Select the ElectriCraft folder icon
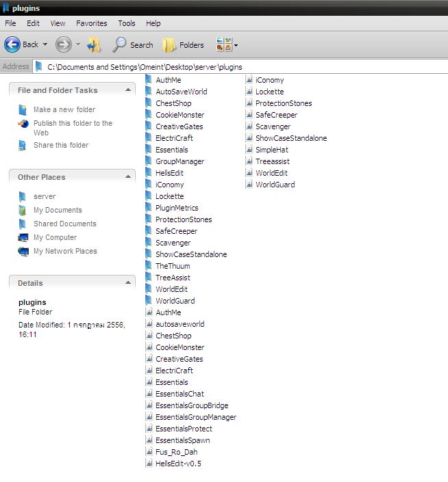448x482 pixels. coord(149,138)
